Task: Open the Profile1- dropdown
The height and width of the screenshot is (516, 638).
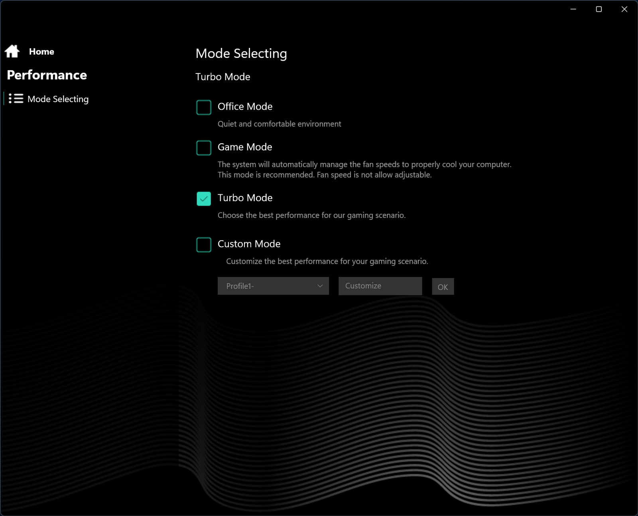Action: pos(273,286)
